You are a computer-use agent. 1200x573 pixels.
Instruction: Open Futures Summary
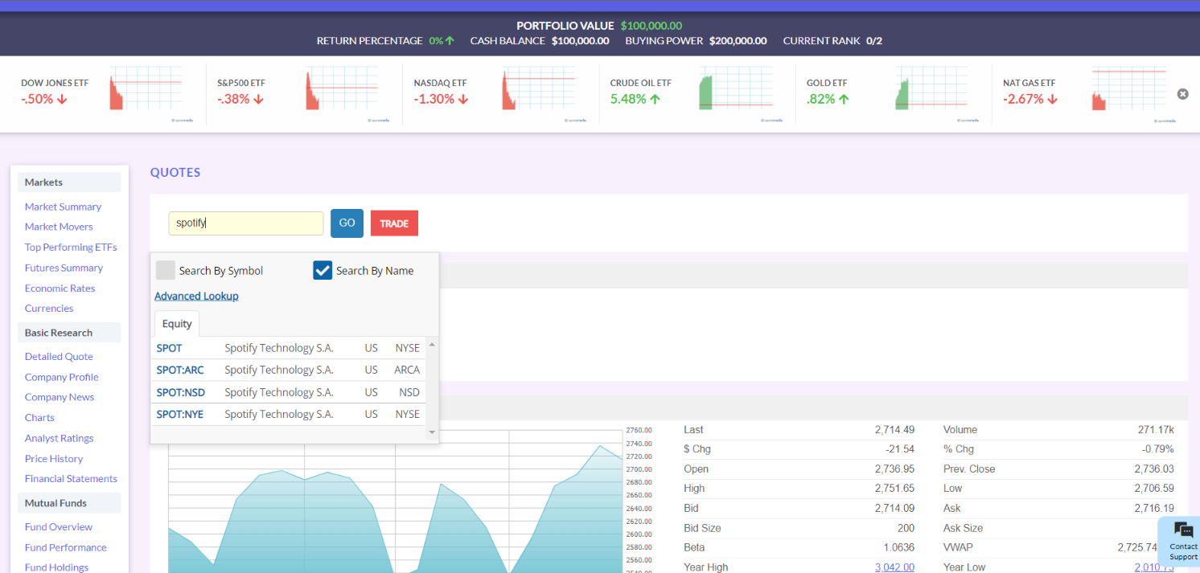(x=64, y=268)
